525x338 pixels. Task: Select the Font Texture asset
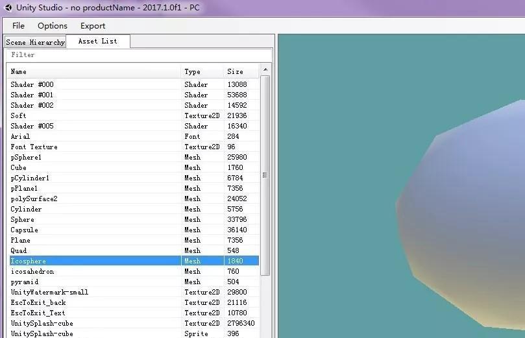pyautogui.click(x=134, y=147)
